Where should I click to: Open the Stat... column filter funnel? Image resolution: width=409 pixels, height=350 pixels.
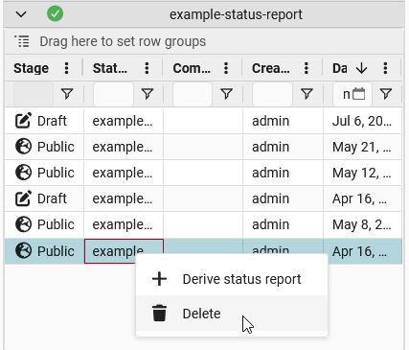(148, 94)
